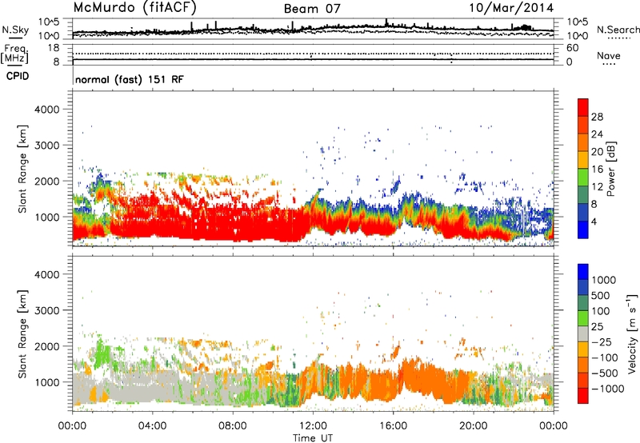Screen dimensions: 640x443
Task: Click the '-100' Velocity colorbar tick label
Action: tap(605, 357)
